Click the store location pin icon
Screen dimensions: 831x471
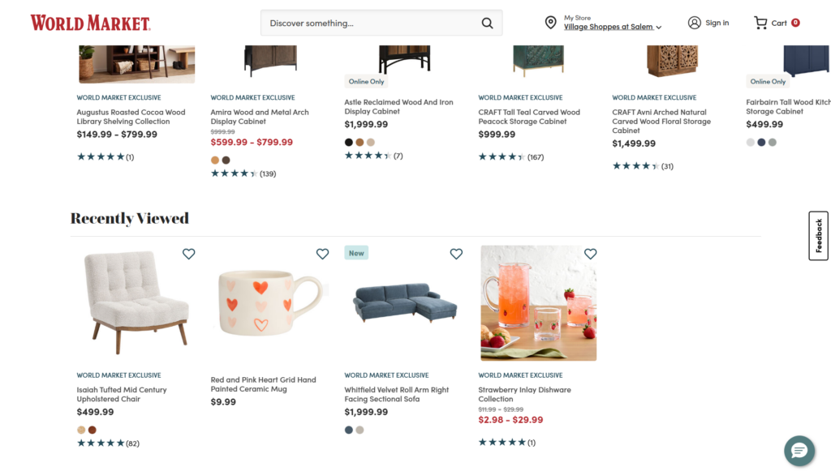click(550, 23)
